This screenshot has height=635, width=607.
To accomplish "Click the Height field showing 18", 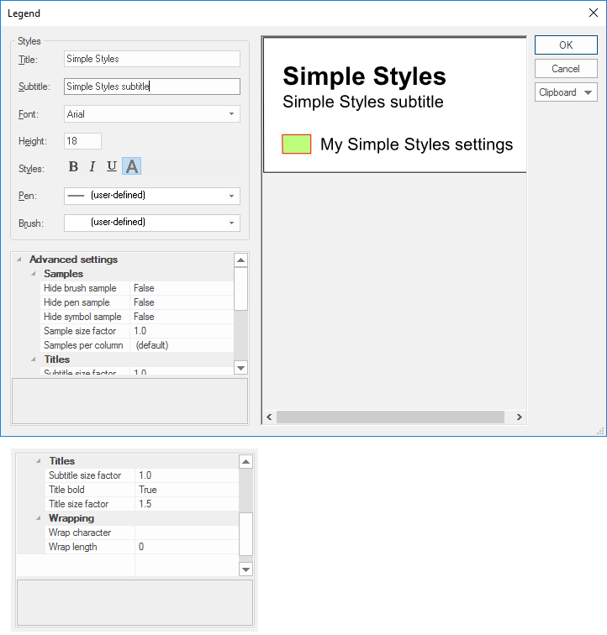I will click(x=82, y=141).
